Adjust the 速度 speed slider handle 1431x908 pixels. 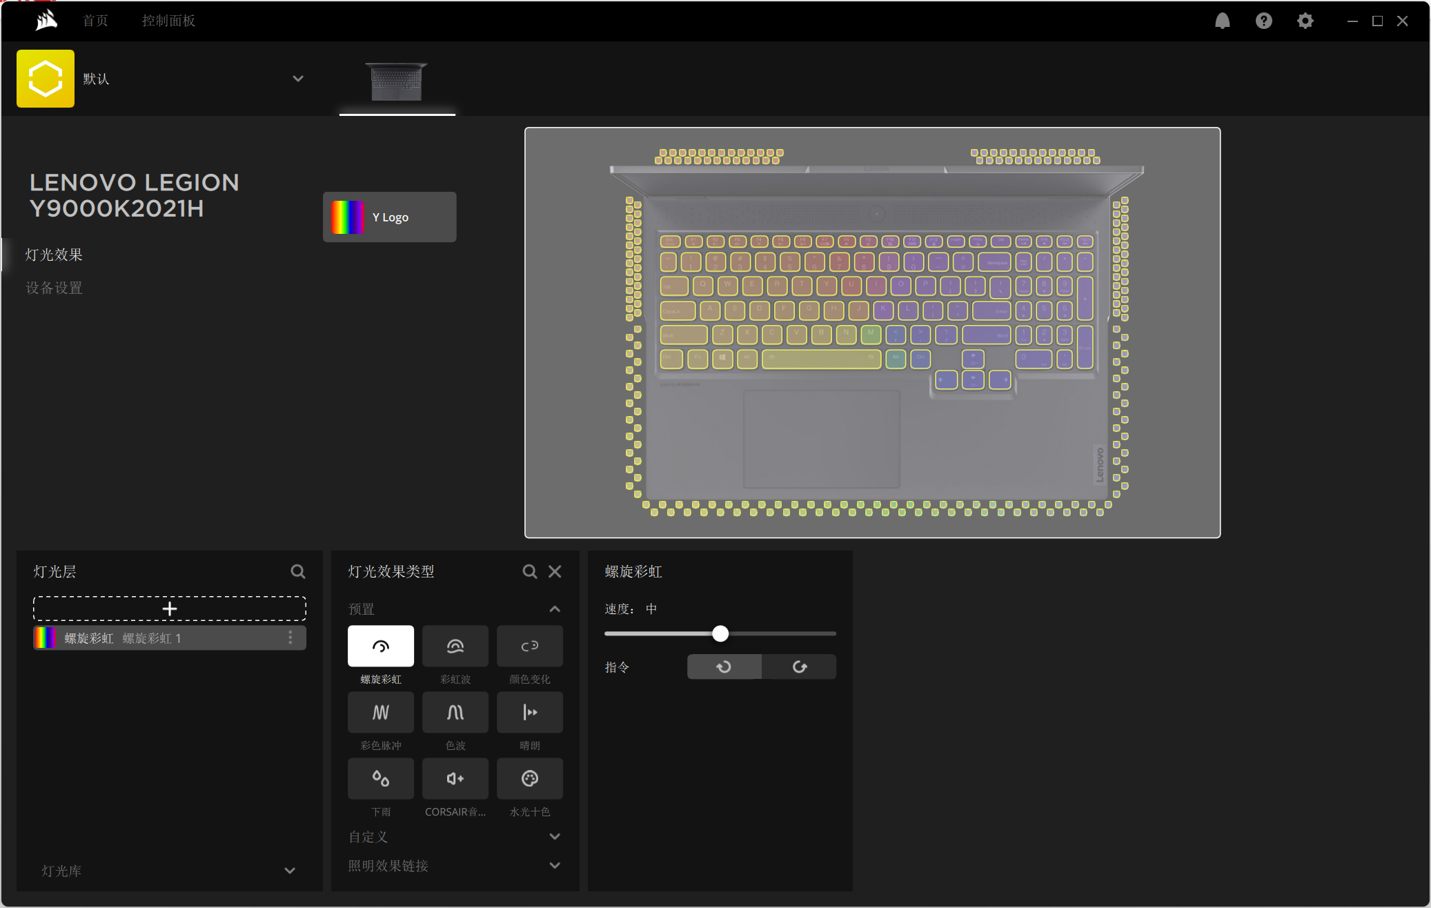(720, 633)
